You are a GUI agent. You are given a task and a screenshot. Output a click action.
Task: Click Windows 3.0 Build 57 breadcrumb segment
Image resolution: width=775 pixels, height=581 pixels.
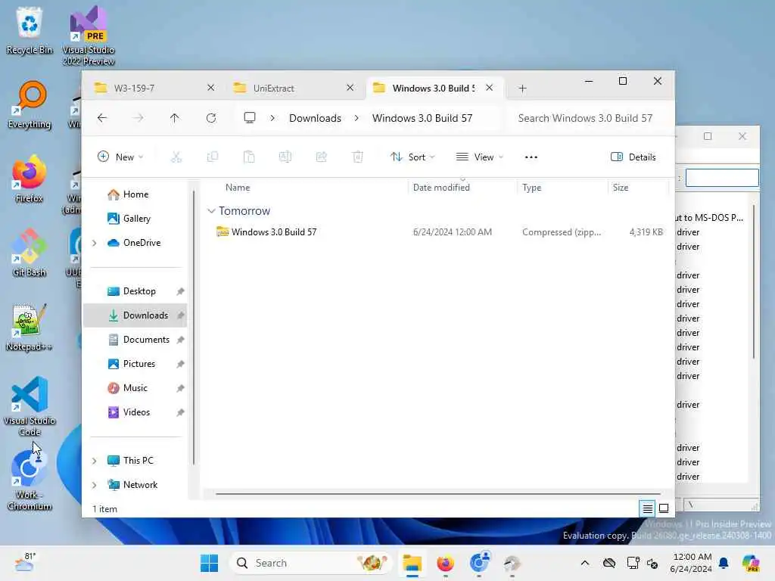[x=422, y=118]
